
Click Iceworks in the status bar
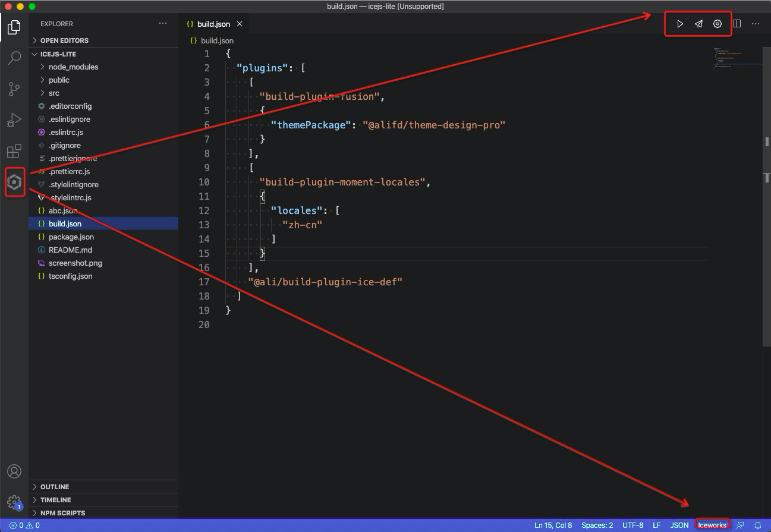click(712, 525)
